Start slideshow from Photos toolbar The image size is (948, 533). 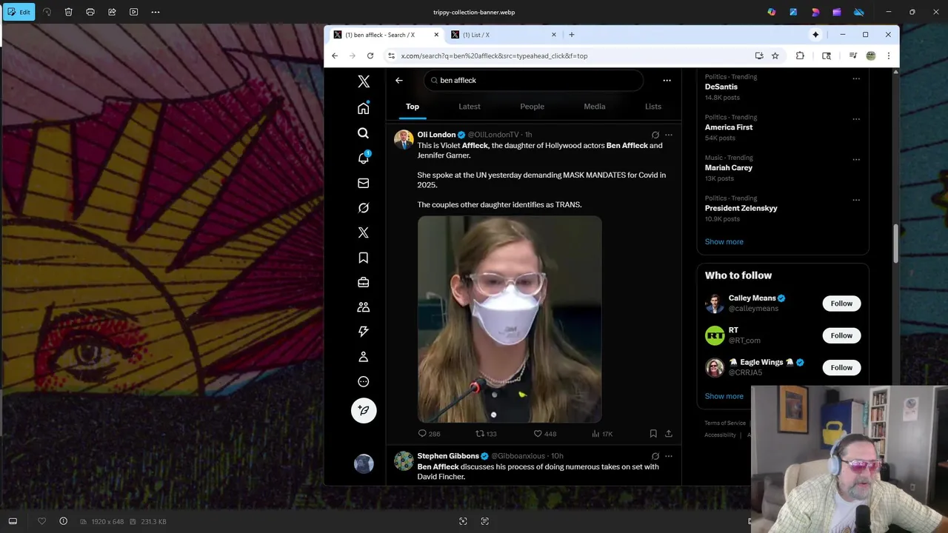(133, 12)
